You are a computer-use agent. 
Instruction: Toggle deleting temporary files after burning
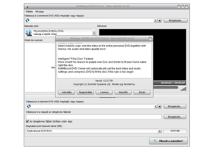click(x=27, y=121)
